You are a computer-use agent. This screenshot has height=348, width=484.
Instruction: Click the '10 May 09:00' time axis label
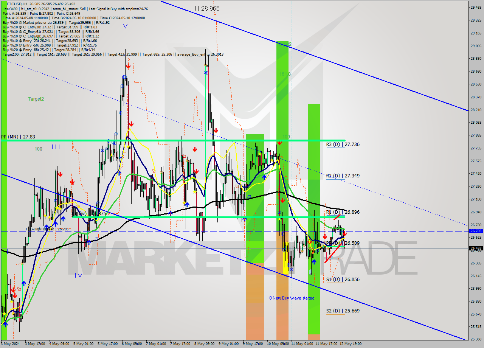click(x=277, y=344)
